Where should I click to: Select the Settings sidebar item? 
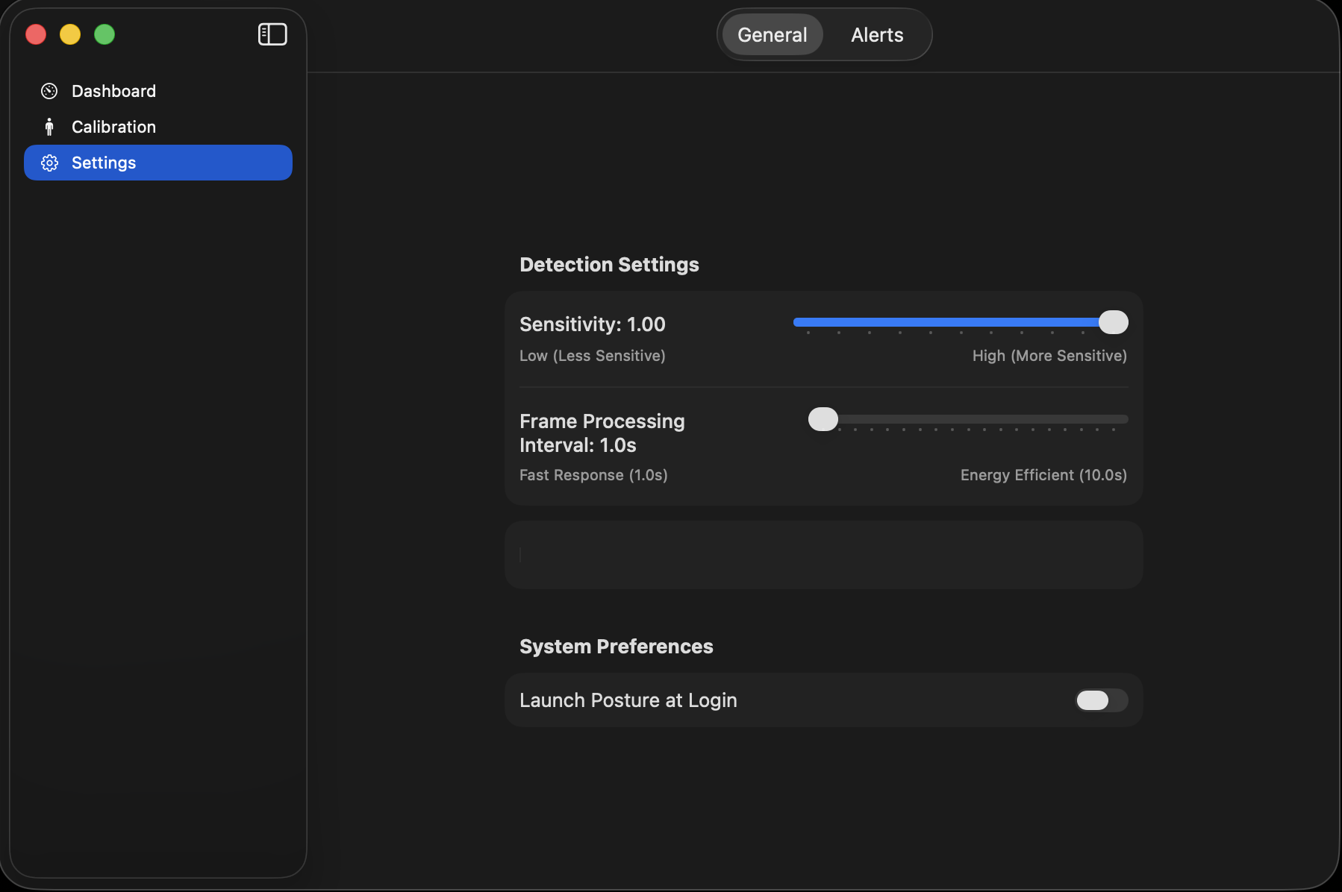(158, 163)
